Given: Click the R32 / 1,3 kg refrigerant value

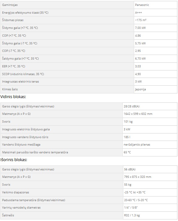Looking at the screenshot, I should coord(132,215).
